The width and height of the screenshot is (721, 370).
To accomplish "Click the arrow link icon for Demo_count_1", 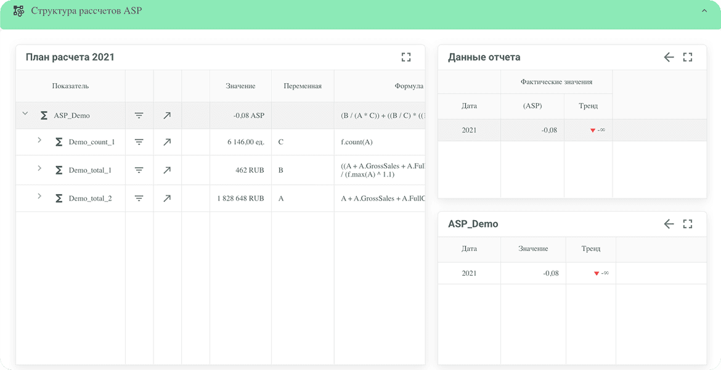I will (x=167, y=142).
